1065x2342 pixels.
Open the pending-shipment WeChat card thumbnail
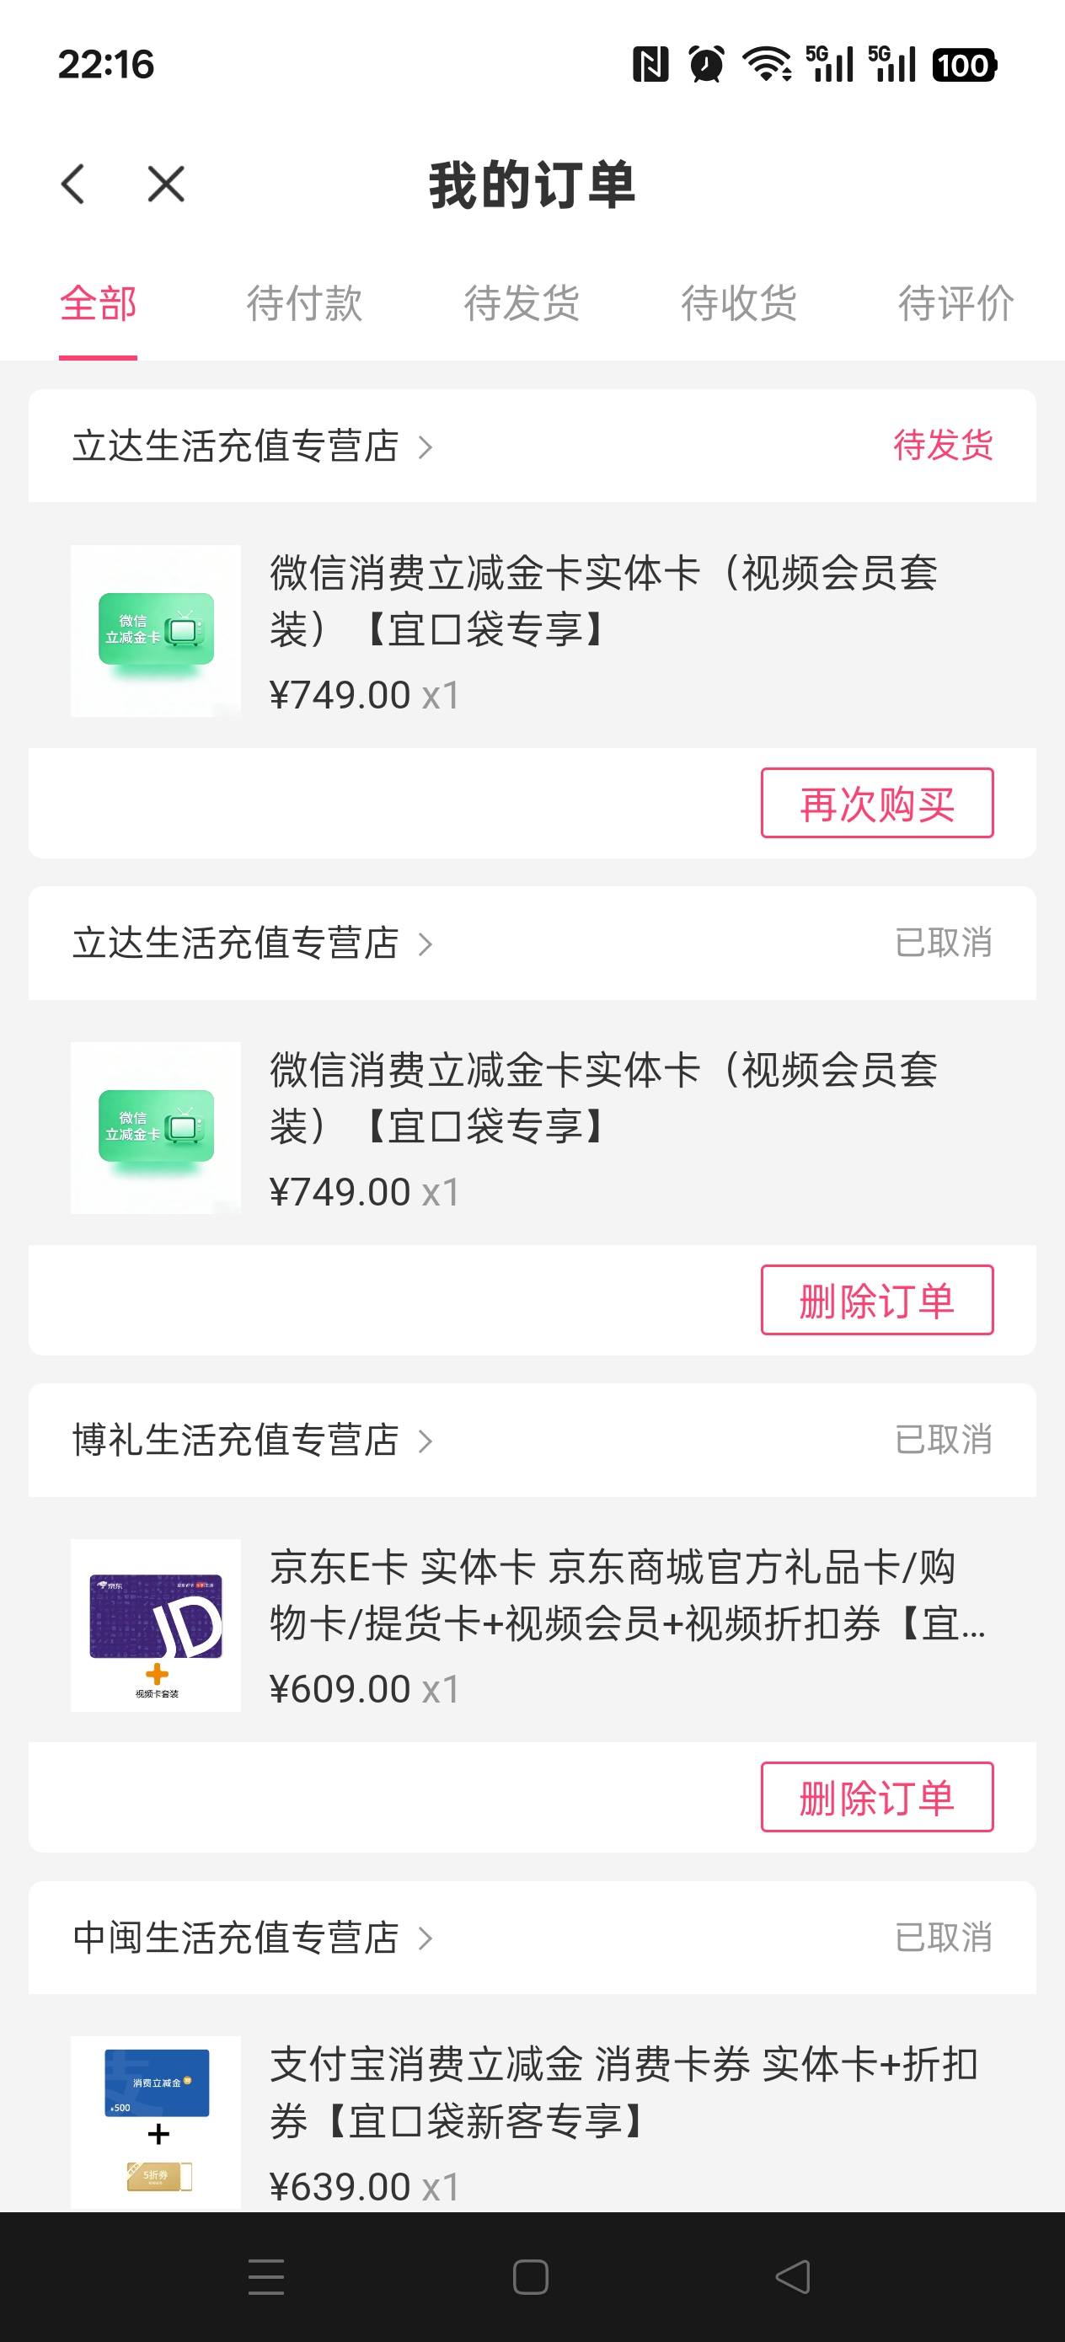(x=156, y=630)
